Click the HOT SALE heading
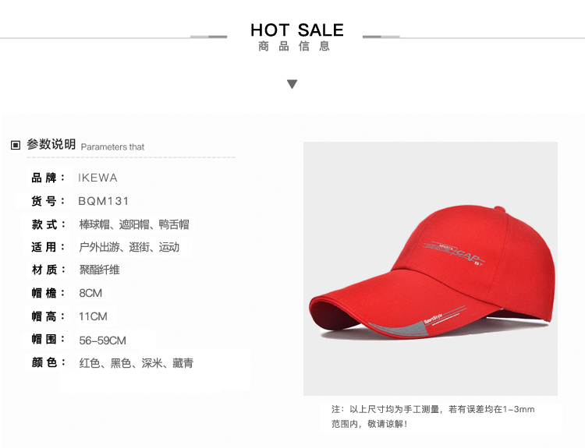585x448 pixels. tap(297, 30)
